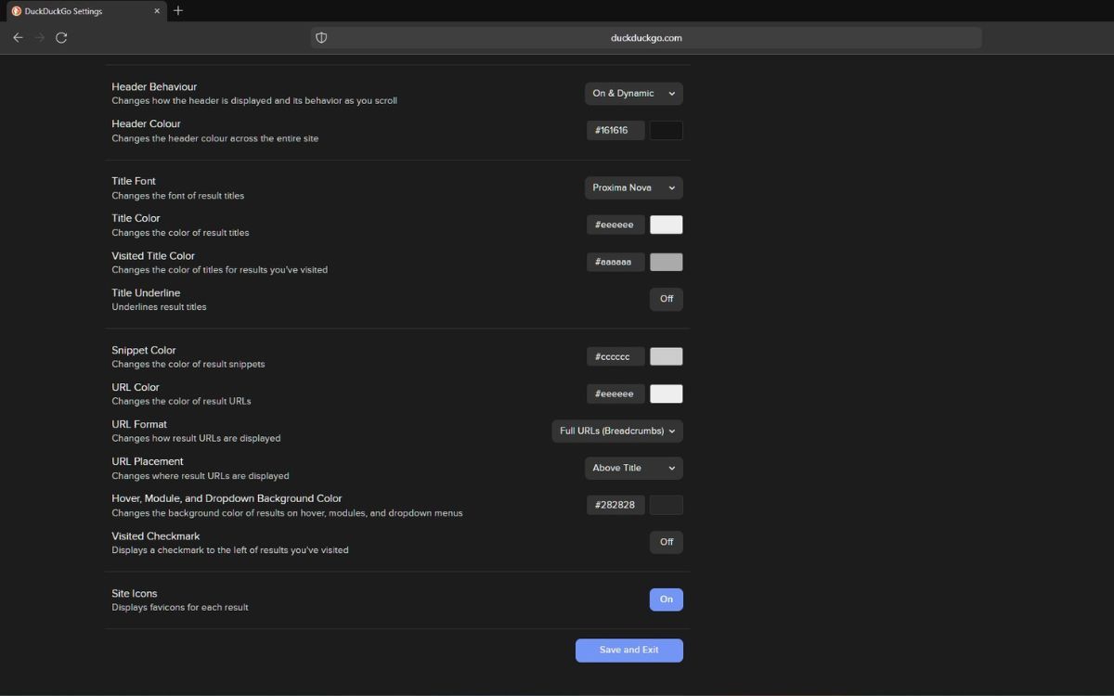Image resolution: width=1114 pixels, height=696 pixels.
Task: Open a new tab with the plus icon
Action: click(x=177, y=10)
